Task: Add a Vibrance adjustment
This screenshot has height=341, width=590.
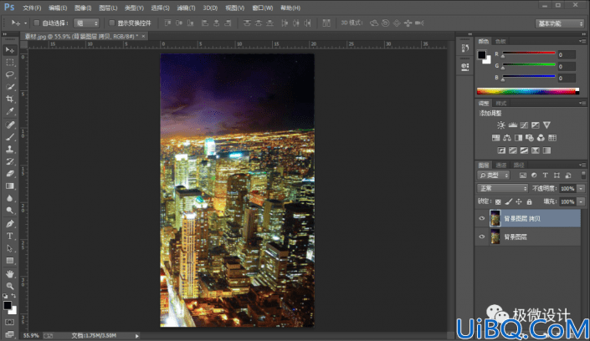Action: tap(546, 125)
